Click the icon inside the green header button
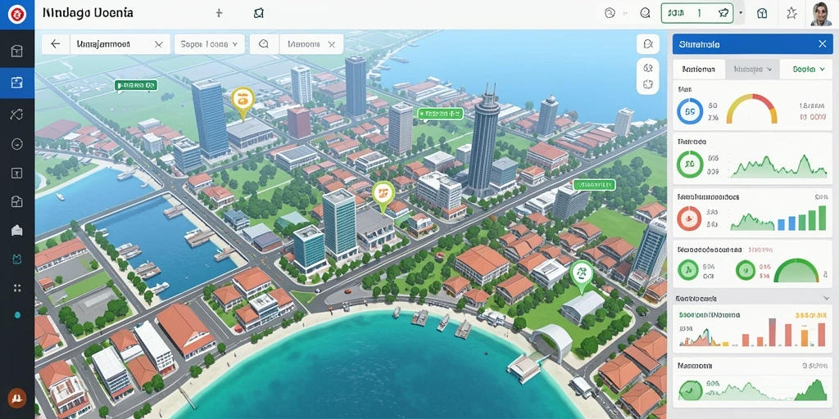The width and height of the screenshot is (839, 419). (723, 13)
